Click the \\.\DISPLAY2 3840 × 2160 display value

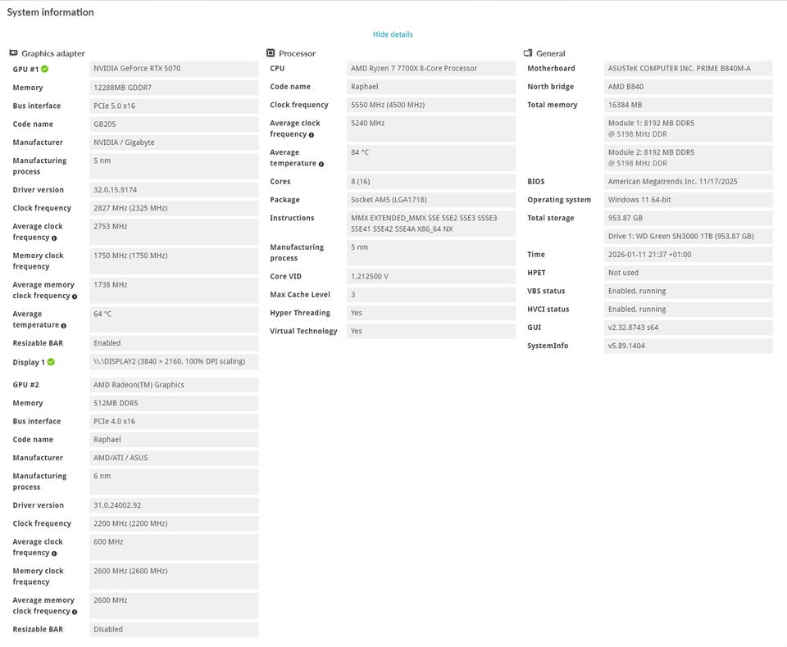174,362
